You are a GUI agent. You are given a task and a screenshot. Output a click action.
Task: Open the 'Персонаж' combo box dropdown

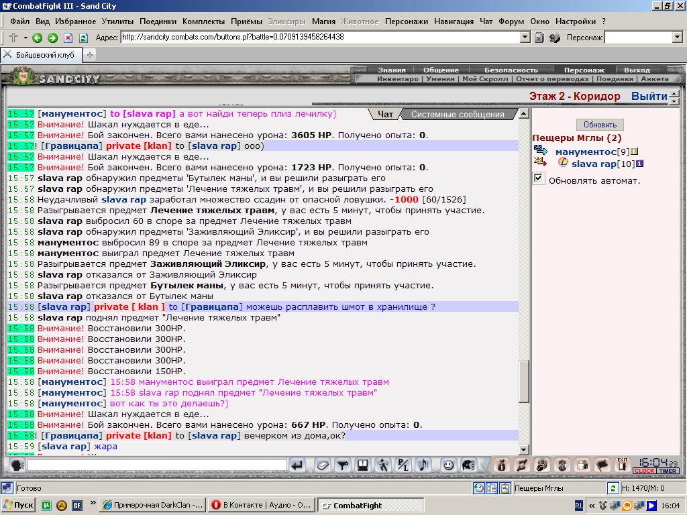point(678,38)
